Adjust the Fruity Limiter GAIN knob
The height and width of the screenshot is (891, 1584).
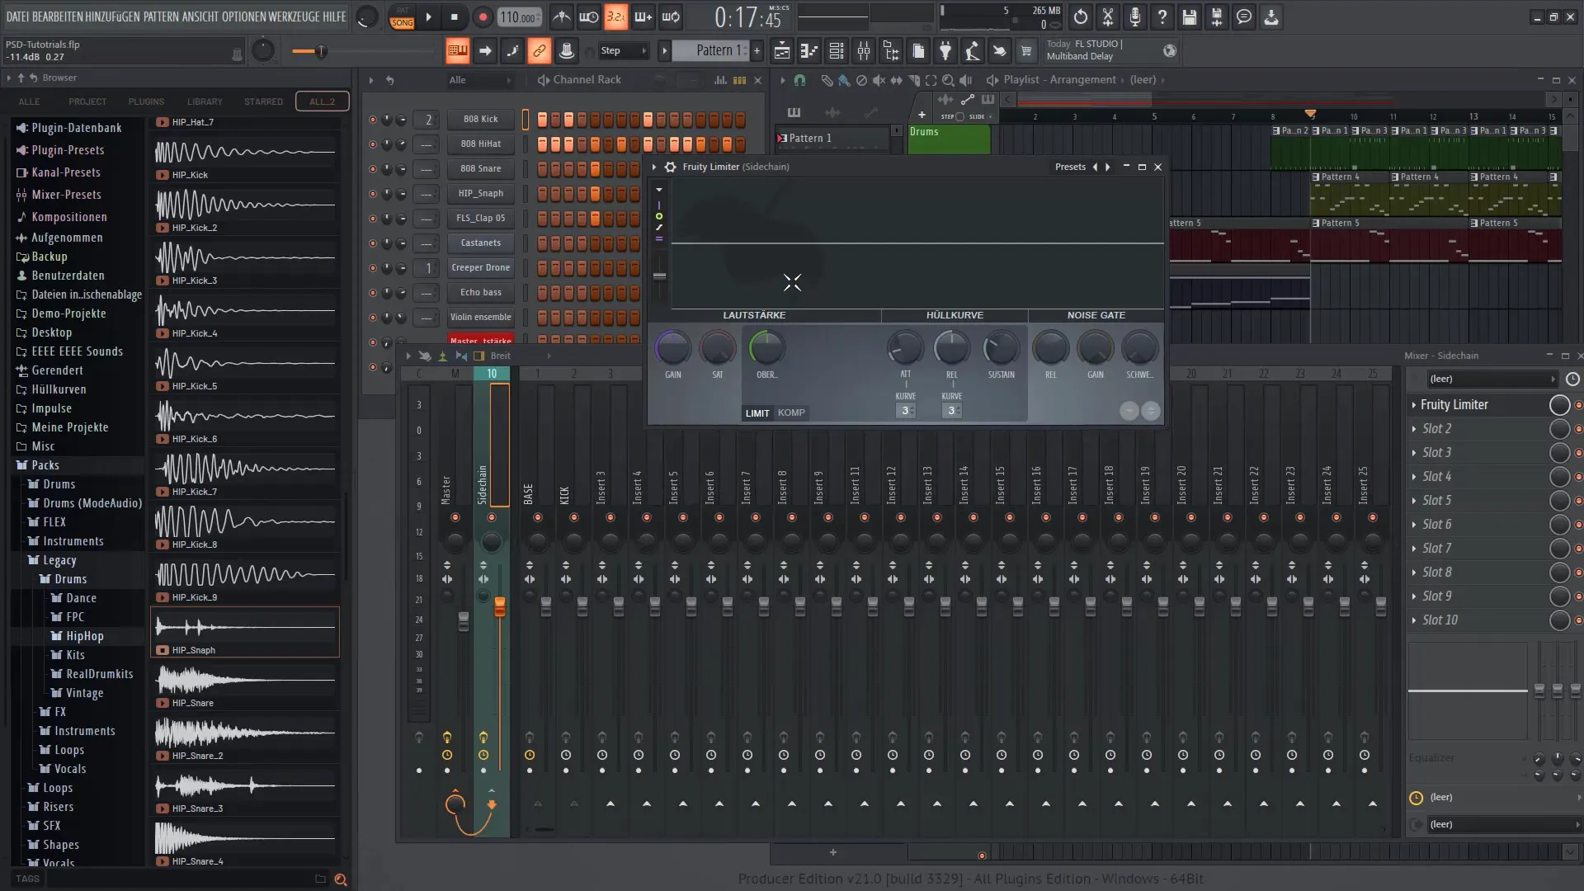click(x=672, y=349)
